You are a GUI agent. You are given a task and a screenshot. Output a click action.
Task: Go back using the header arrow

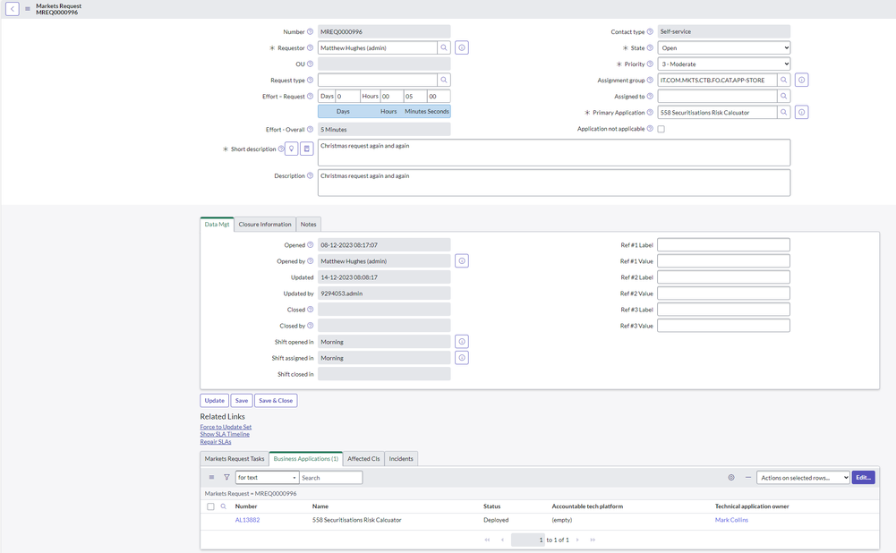12,9
